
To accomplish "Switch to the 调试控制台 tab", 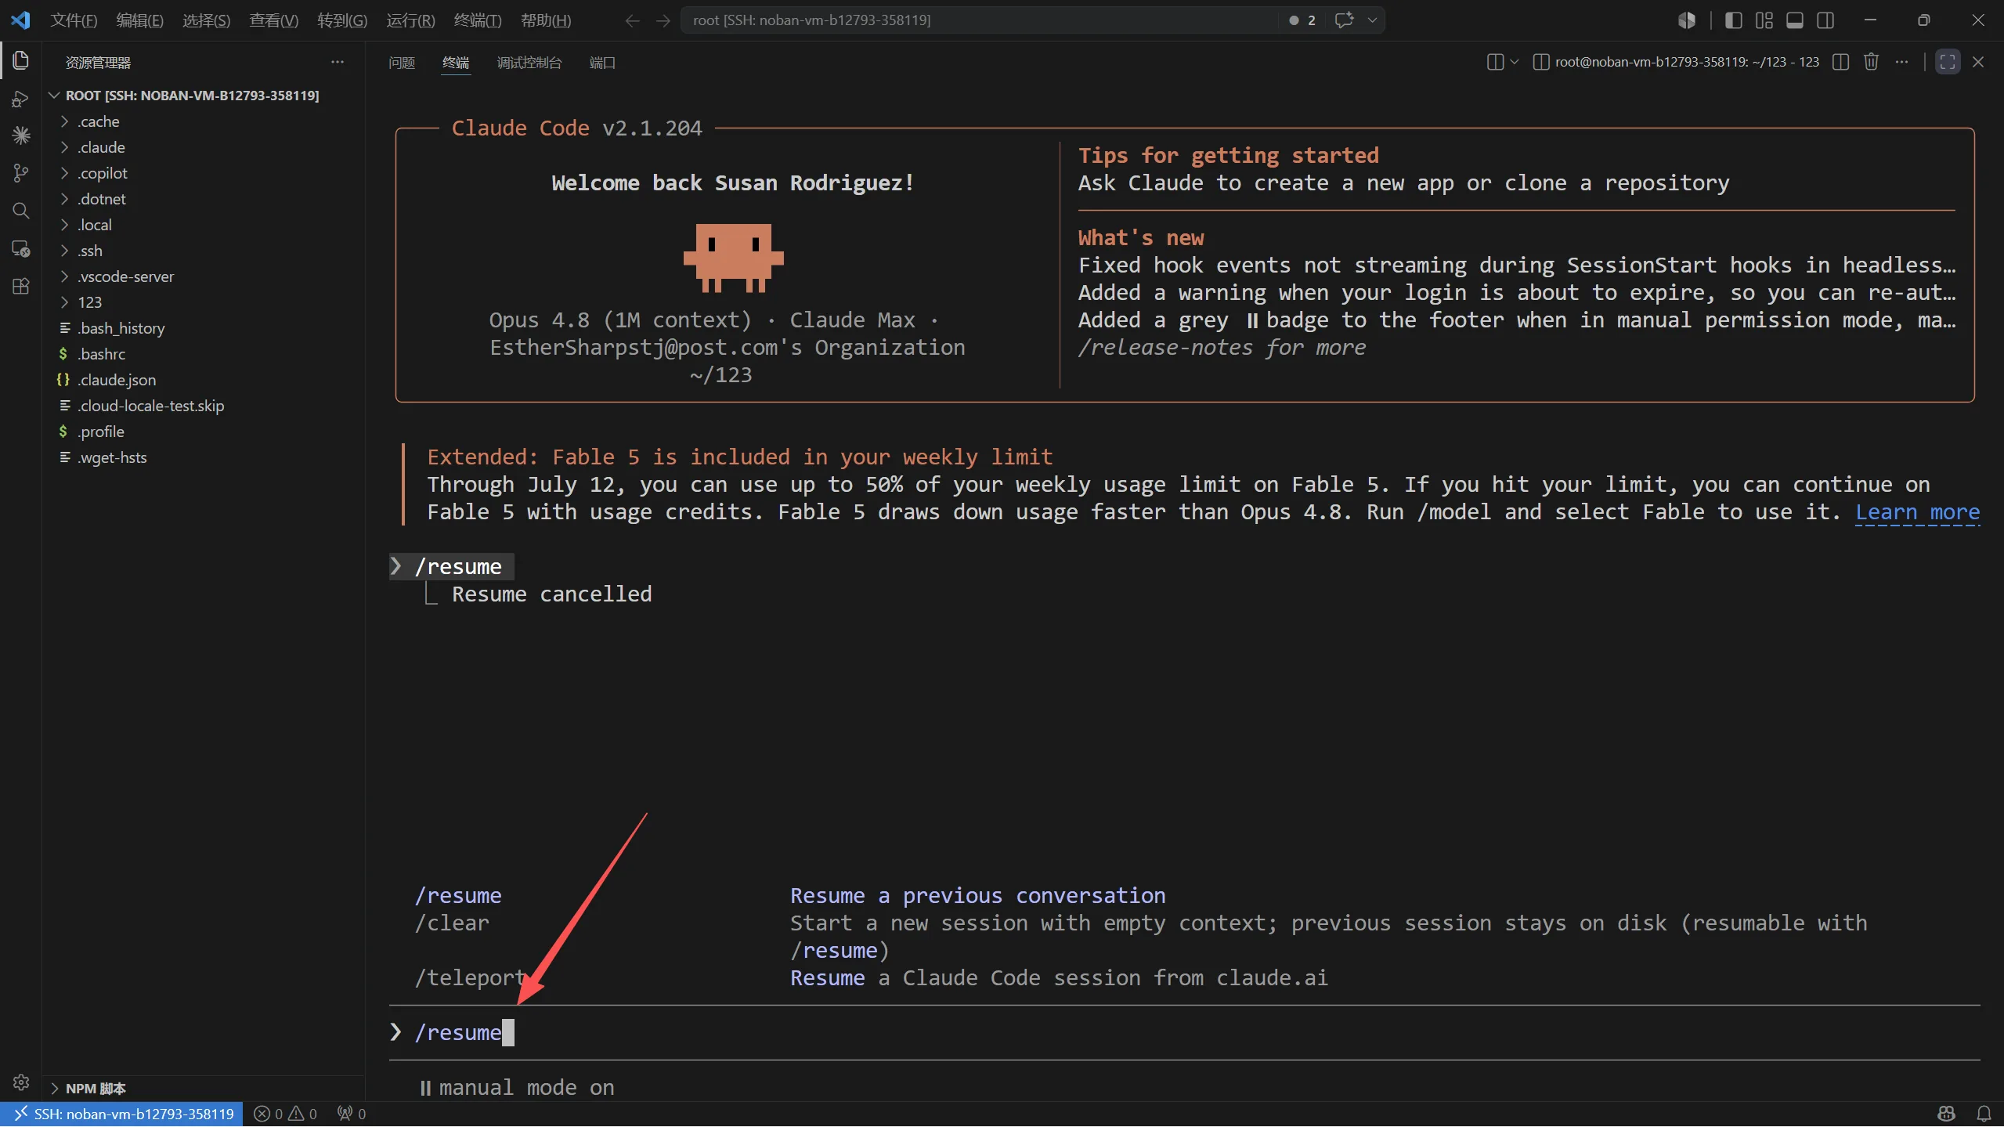I will coord(529,63).
